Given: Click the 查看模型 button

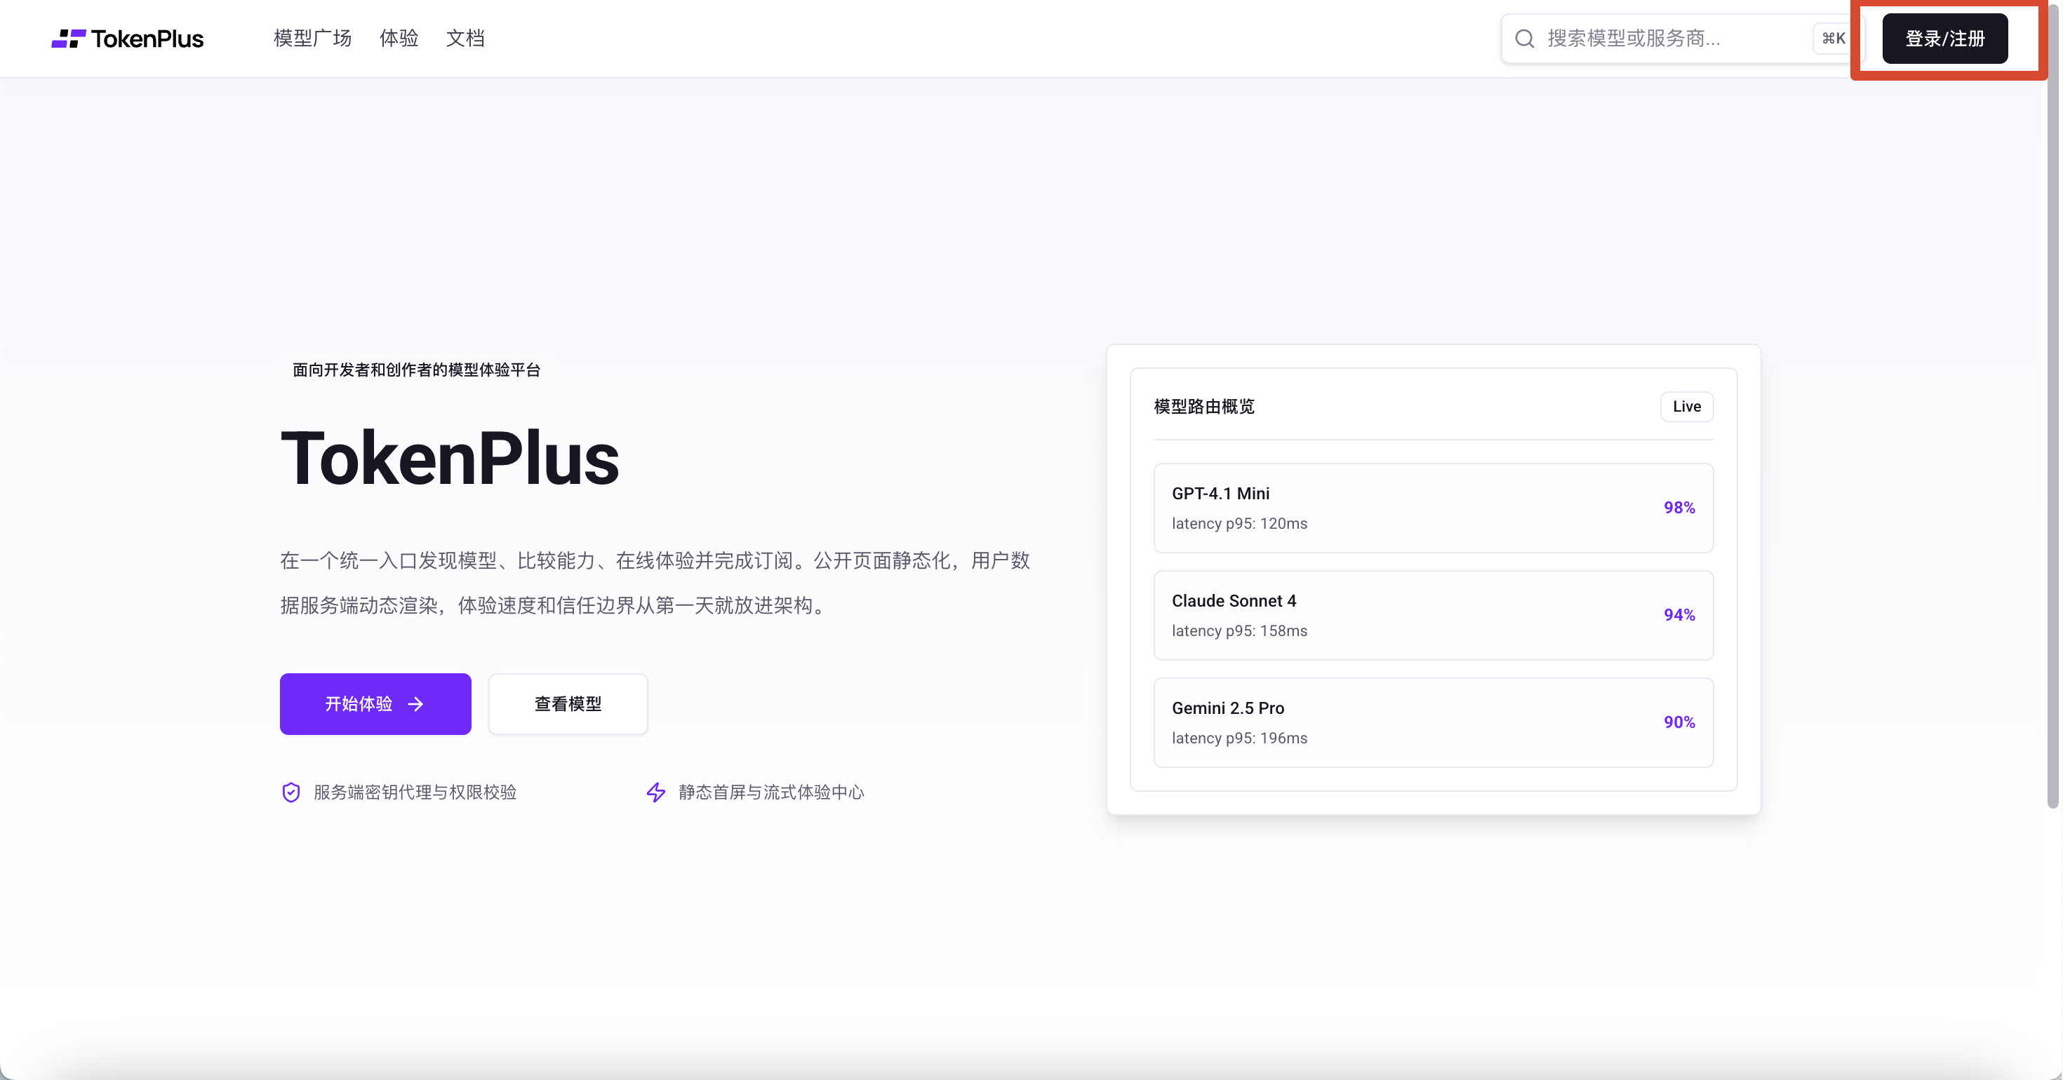Looking at the screenshot, I should [x=568, y=703].
